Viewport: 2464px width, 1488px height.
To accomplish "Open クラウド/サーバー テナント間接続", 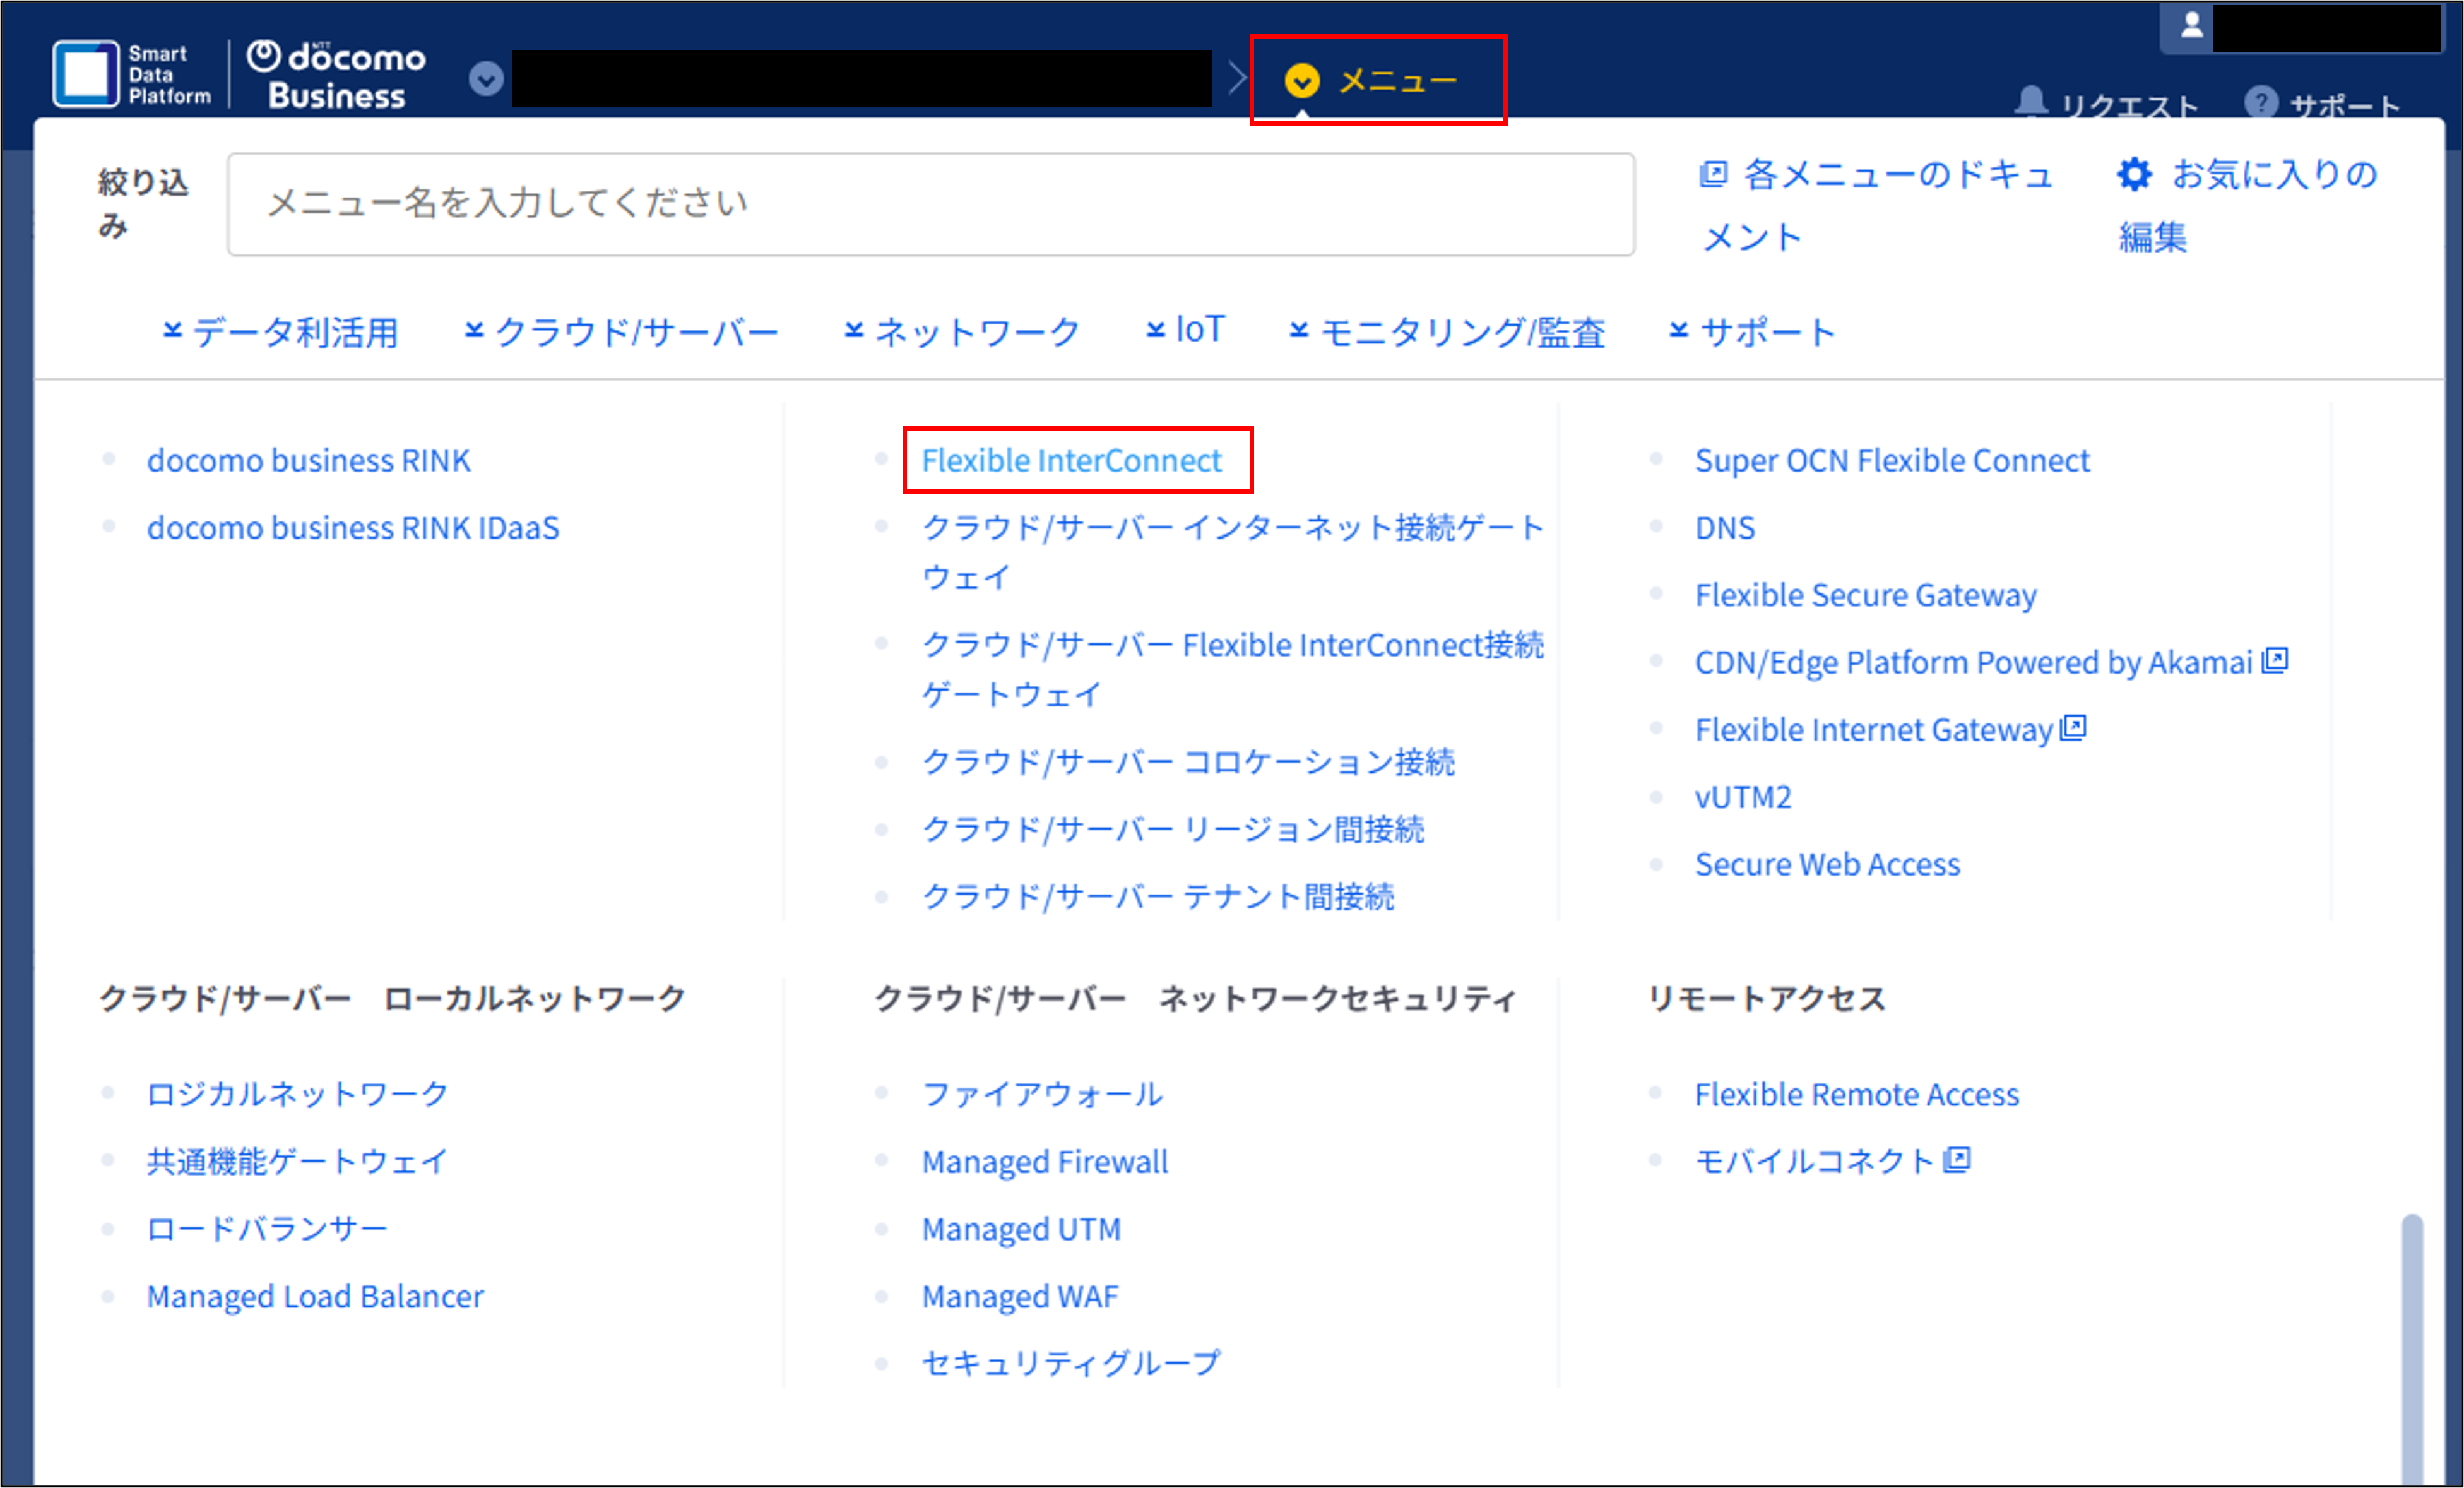I will point(1158,896).
